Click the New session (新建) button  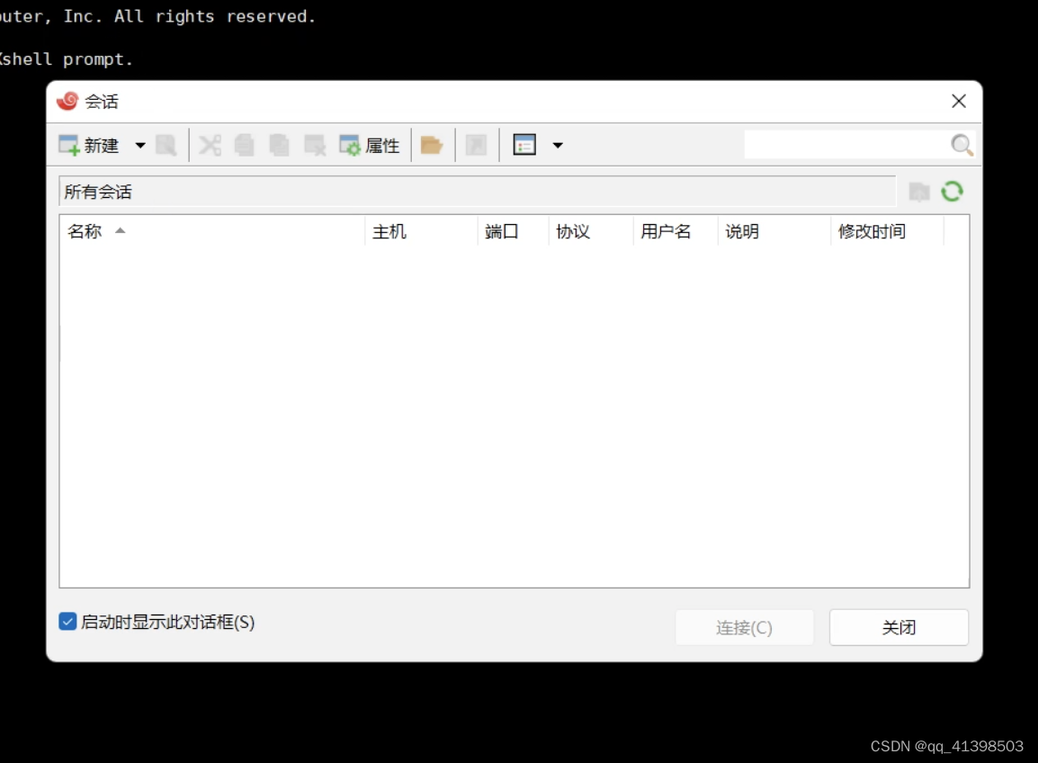tap(89, 145)
